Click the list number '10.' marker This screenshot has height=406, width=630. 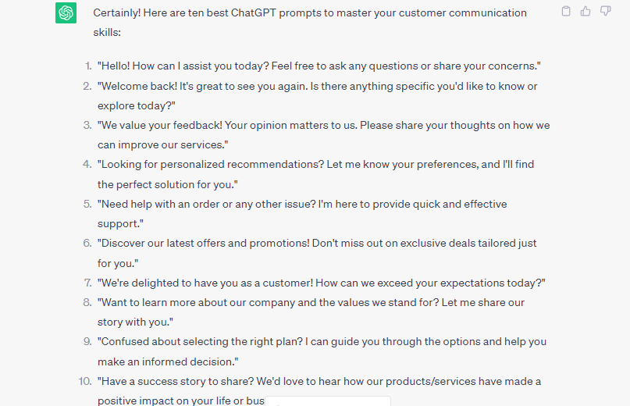[85, 381]
